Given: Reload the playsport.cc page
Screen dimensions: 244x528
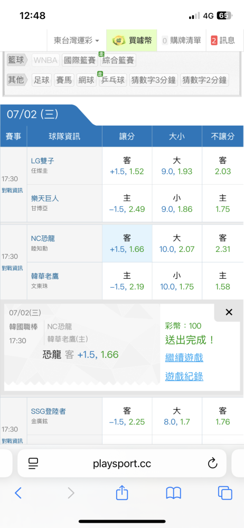Looking at the screenshot, I should 212,464.
